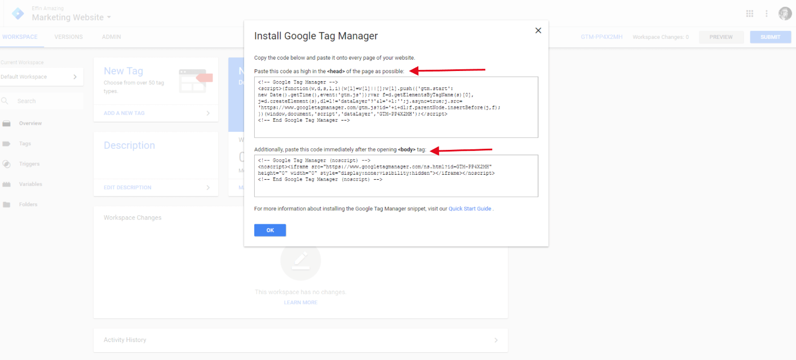Select the Overview item in the sidebar

[x=30, y=123]
